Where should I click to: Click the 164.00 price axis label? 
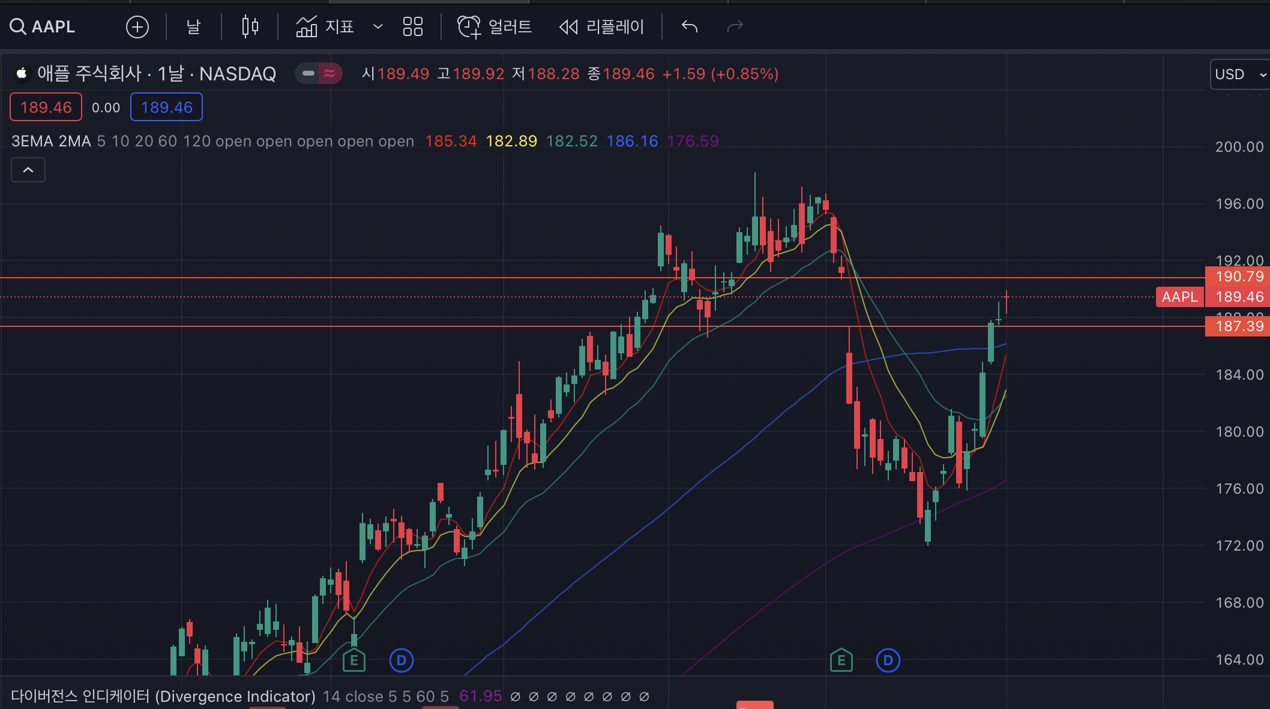(x=1239, y=660)
